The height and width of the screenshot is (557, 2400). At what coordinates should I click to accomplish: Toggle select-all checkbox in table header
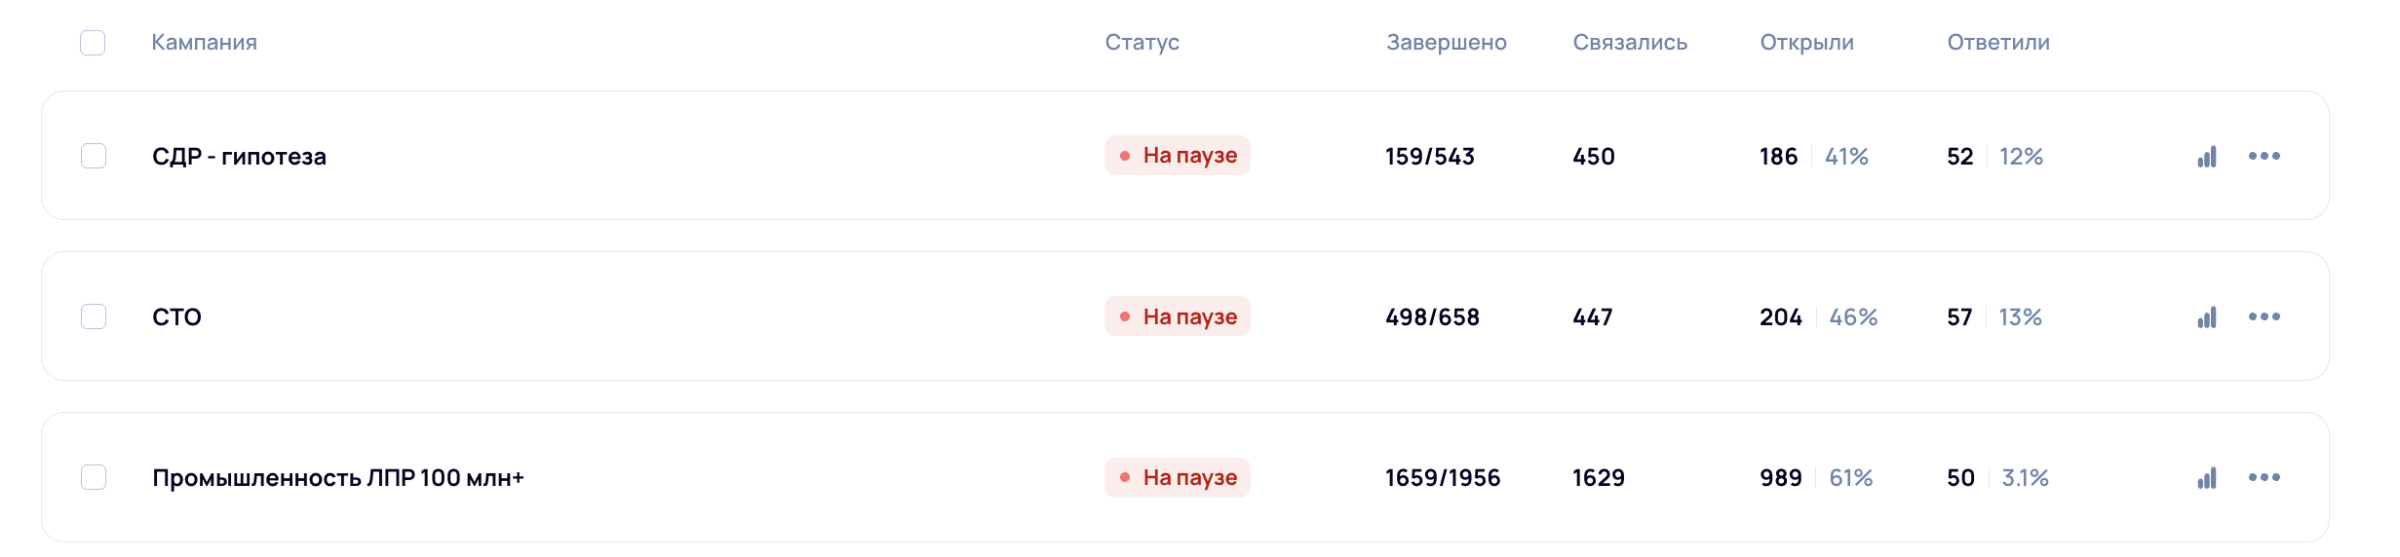click(x=93, y=43)
